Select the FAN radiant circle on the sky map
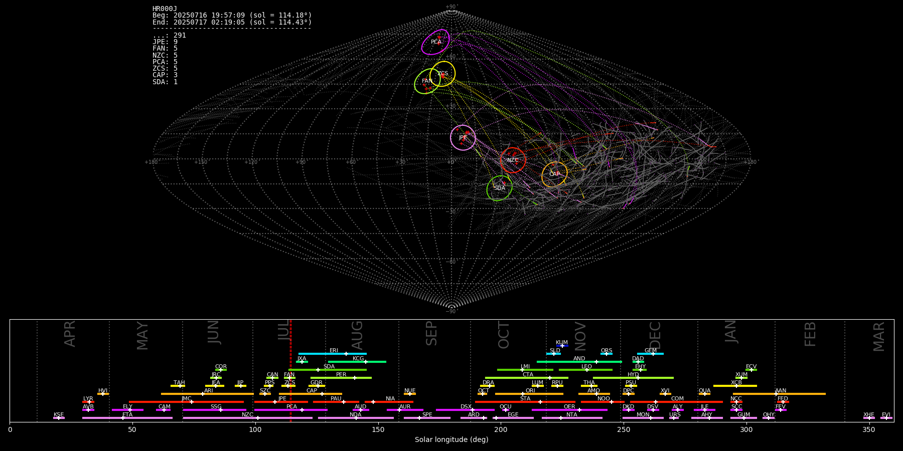 click(x=427, y=81)
